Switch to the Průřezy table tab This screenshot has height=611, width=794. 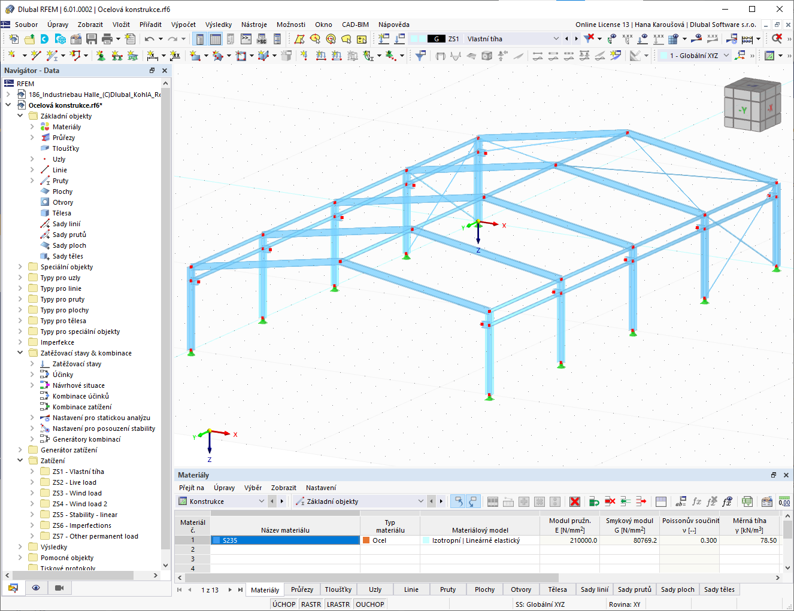click(x=302, y=589)
